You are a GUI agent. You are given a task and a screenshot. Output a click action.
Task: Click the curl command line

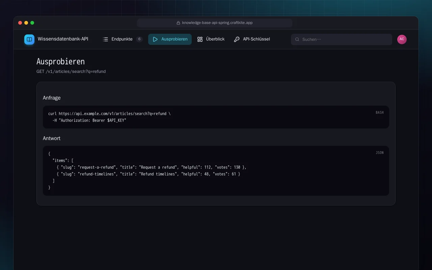(x=109, y=114)
